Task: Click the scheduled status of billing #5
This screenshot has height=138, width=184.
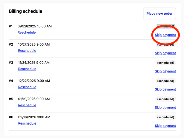Action: (165, 99)
